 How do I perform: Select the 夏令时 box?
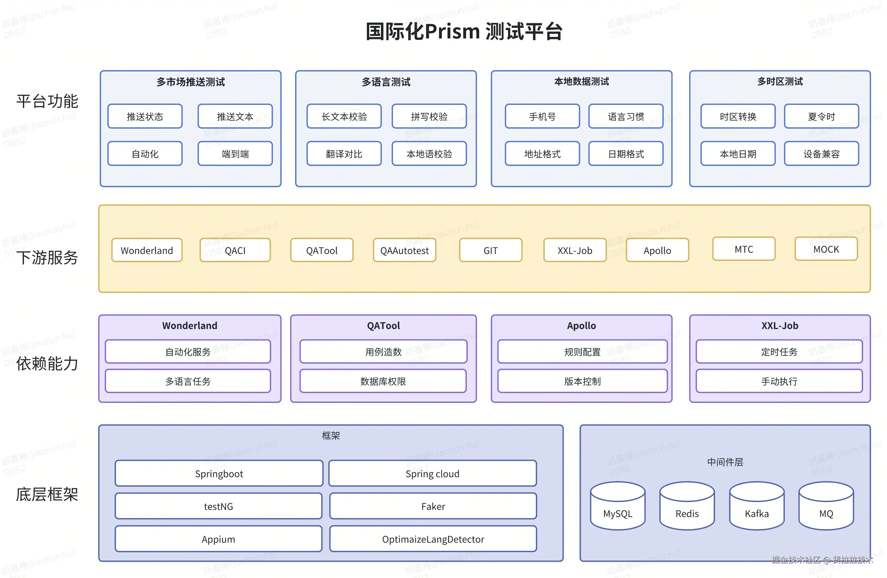coord(821,117)
